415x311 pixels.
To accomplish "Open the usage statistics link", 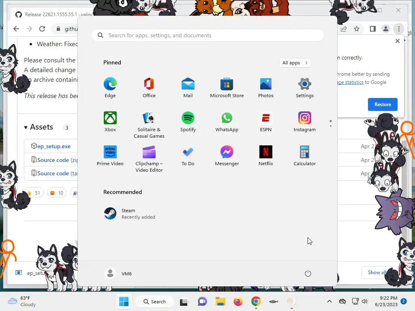I will click(x=350, y=82).
